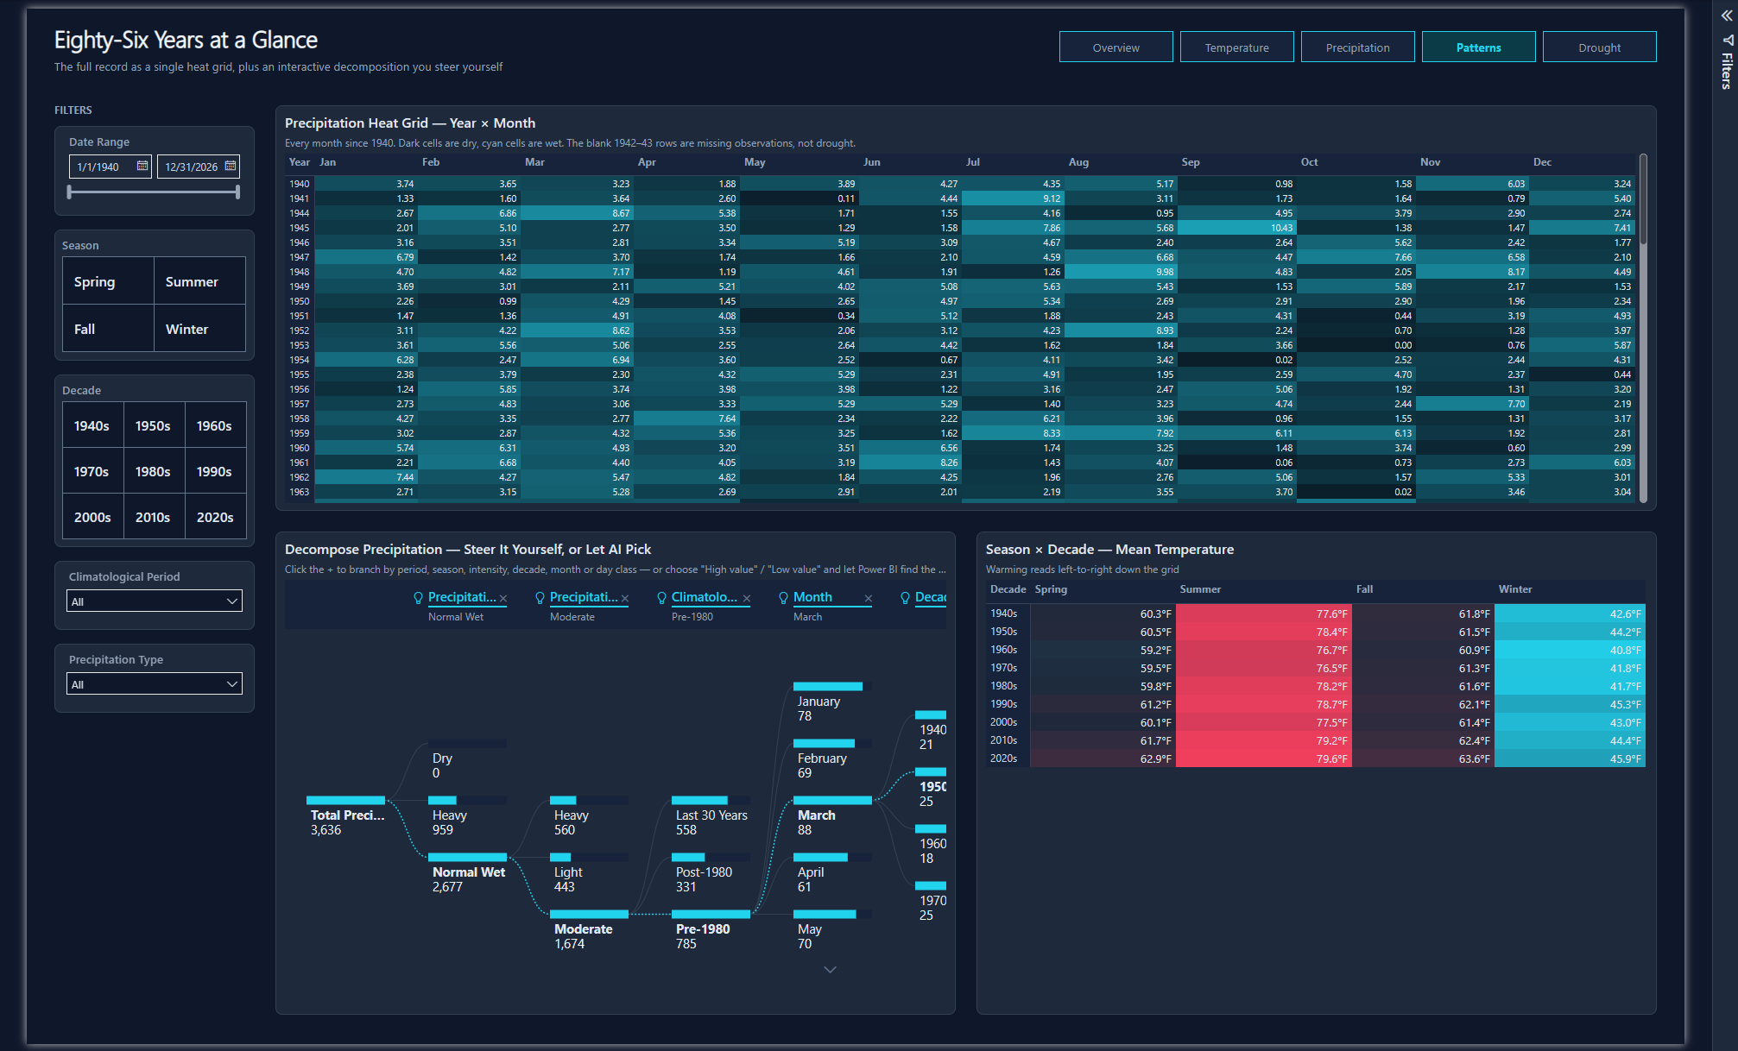Select the 2010s decade tile
1738x1051 pixels.
(x=154, y=517)
